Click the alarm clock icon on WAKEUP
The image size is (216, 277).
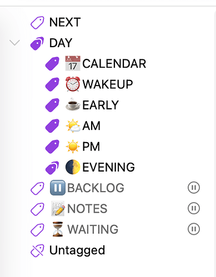[x=73, y=84]
